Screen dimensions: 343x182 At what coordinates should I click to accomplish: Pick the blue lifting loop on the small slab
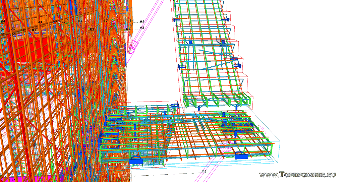174,106
